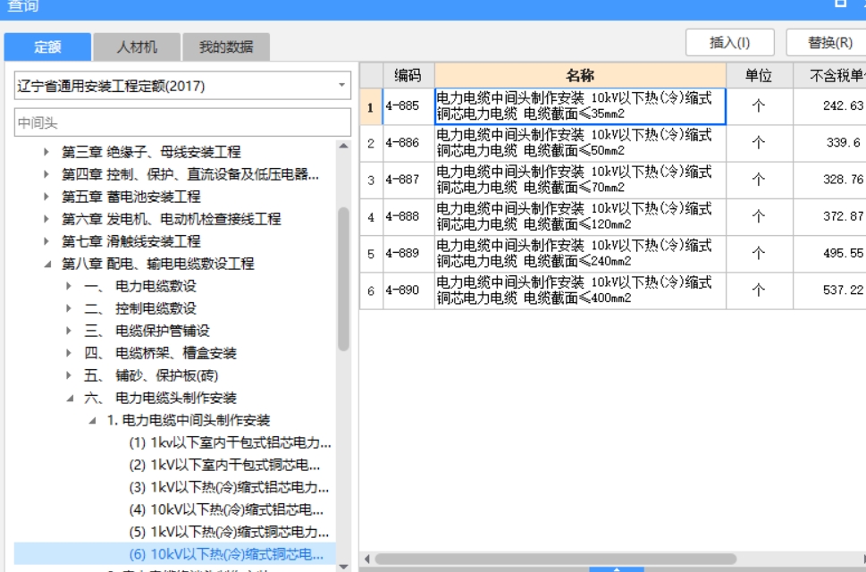Expand 第五章 蓄电池安装工程 node
This screenshot has height=572, width=866.
(x=47, y=196)
